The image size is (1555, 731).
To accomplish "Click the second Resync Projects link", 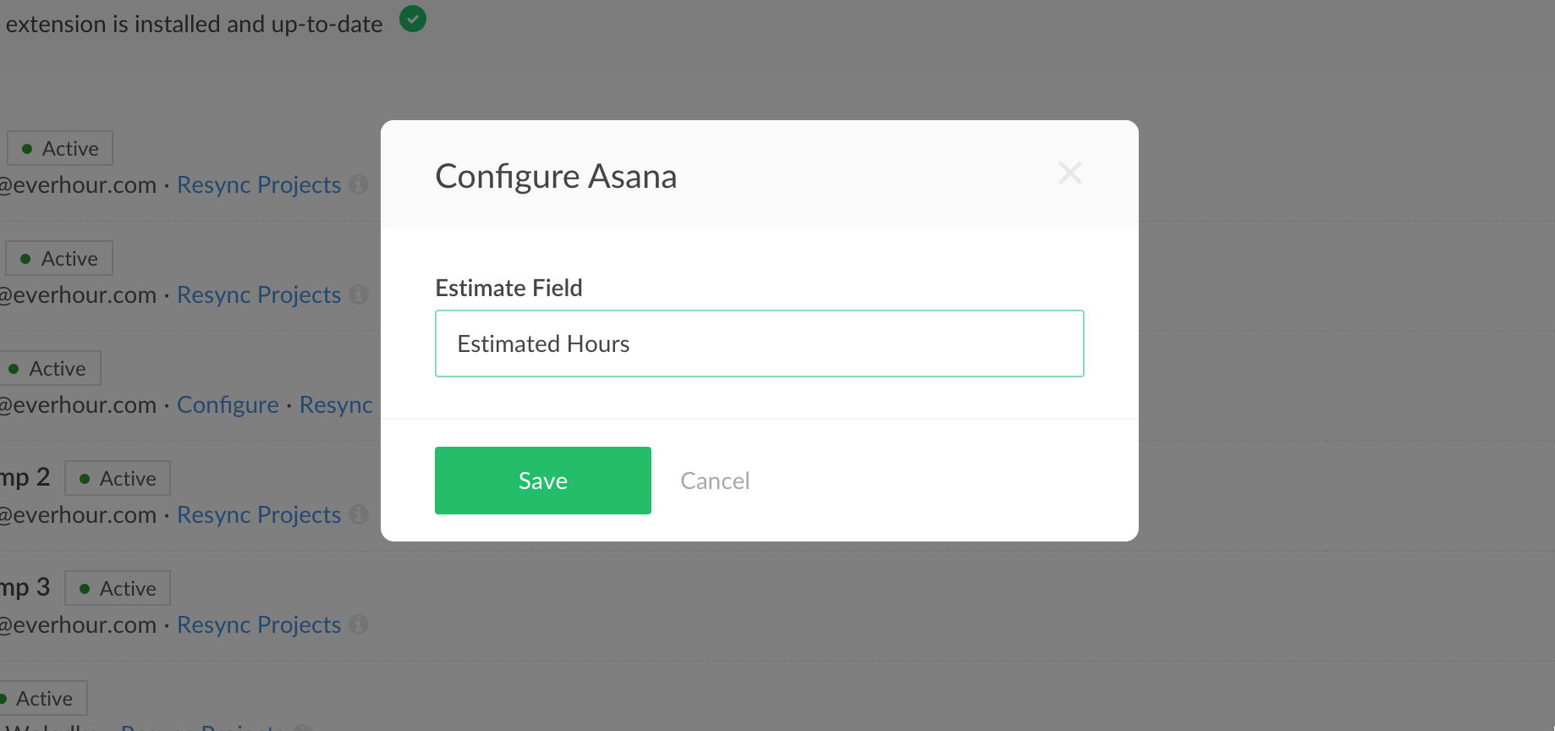I will [x=258, y=294].
